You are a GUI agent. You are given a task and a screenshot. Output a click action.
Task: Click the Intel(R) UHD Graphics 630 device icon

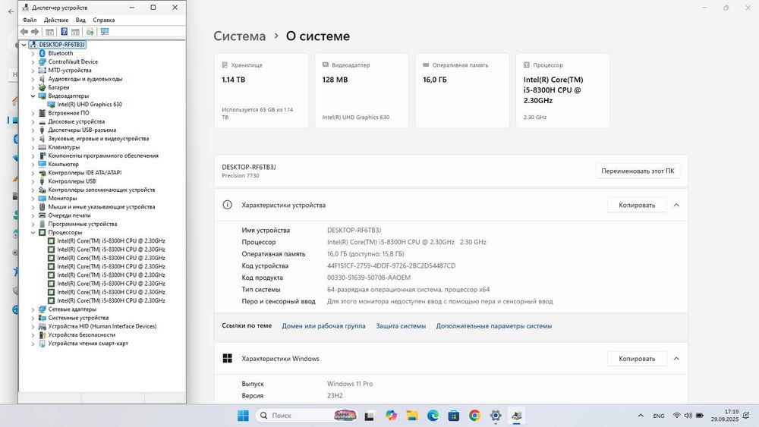[52, 105]
